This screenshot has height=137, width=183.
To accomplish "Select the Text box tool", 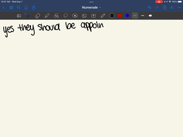I will click(x=93, y=16).
